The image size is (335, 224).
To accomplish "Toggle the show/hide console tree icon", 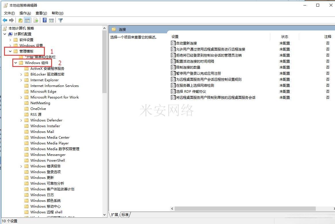I will click(x=27, y=20).
